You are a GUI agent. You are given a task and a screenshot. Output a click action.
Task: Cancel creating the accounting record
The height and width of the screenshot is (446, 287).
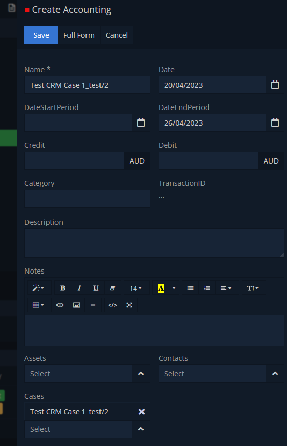[x=117, y=35]
